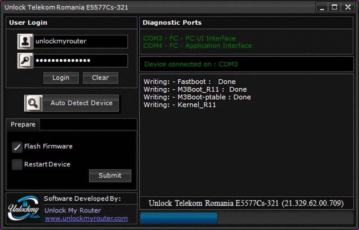Click the Writing: - M3Boot_R11 : Done log line
This screenshot has width=359, height=230.
(x=195, y=89)
